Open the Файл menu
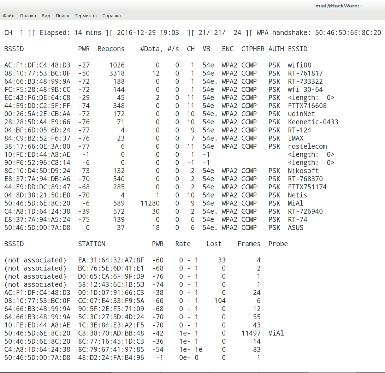 pos(8,16)
